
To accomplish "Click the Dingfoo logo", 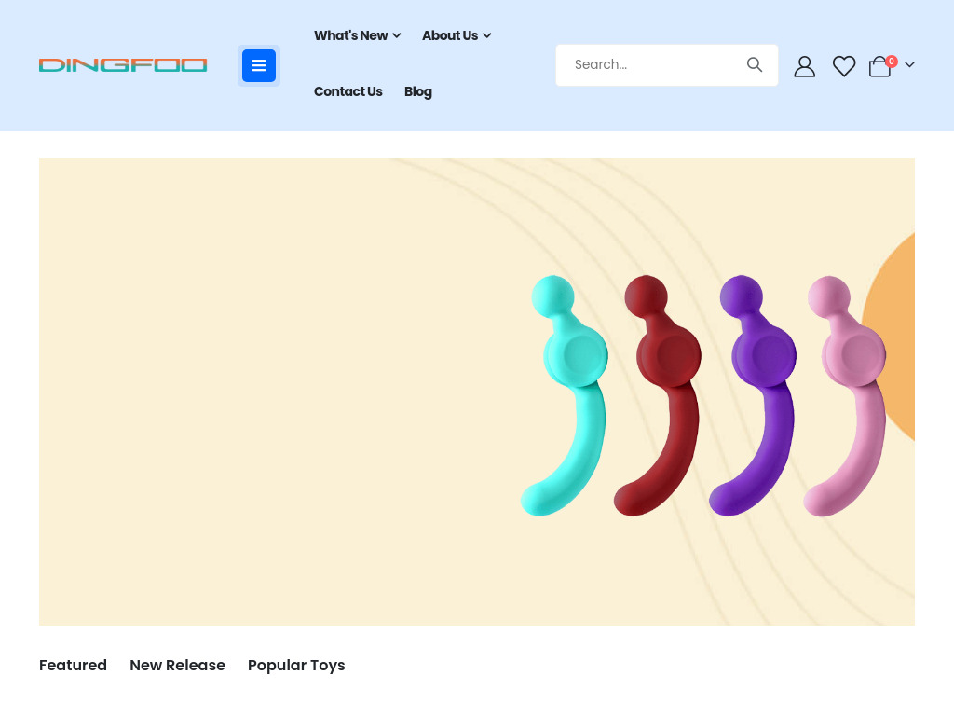I will click(x=123, y=65).
